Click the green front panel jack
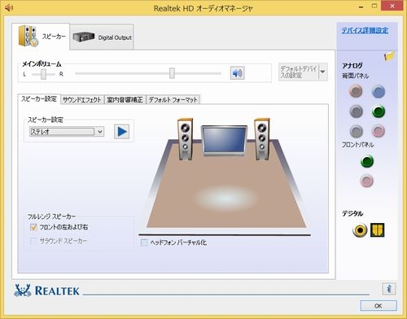The width and height of the screenshot is (407, 319). click(367, 161)
